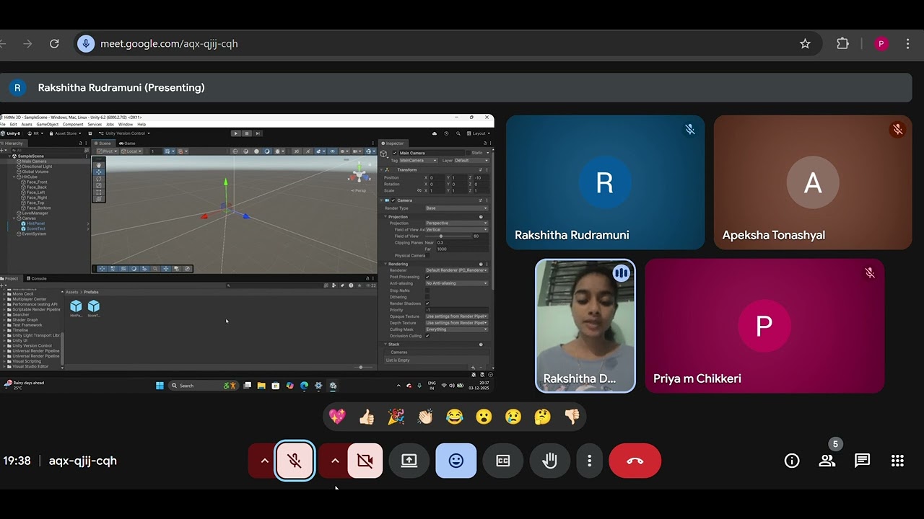Send the sparkling heart reaction
Image resolution: width=924 pixels, height=519 pixels.
(x=337, y=417)
